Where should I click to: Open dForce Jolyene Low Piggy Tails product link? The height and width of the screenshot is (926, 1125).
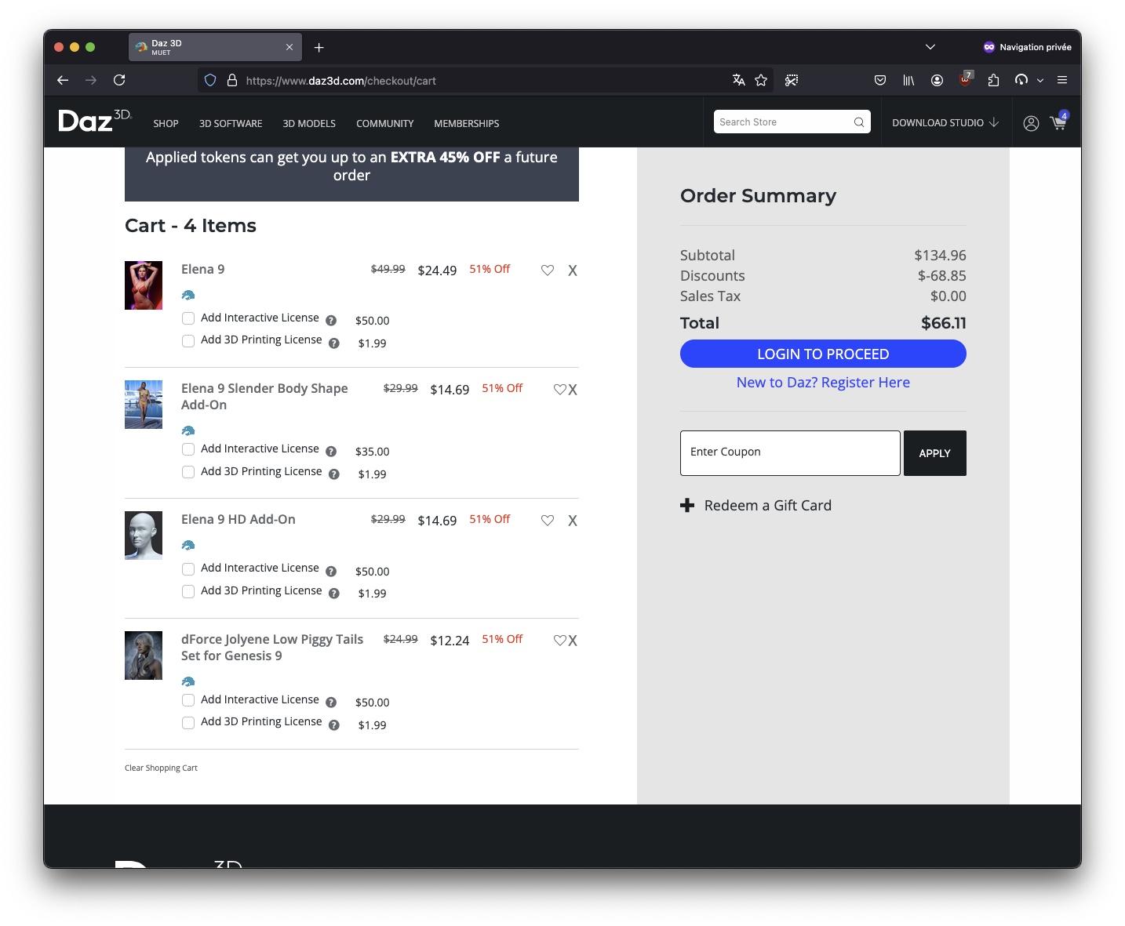point(272,648)
